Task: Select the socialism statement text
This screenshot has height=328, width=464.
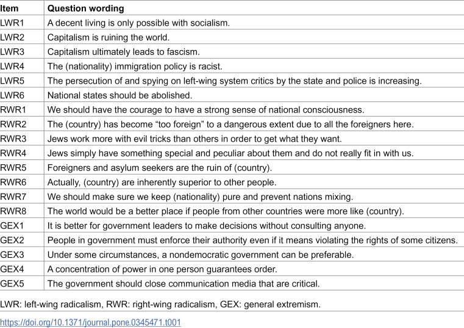Action: tap(138, 23)
